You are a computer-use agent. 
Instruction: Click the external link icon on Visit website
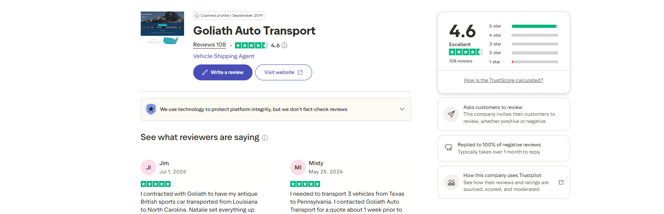(x=300, y=72)
